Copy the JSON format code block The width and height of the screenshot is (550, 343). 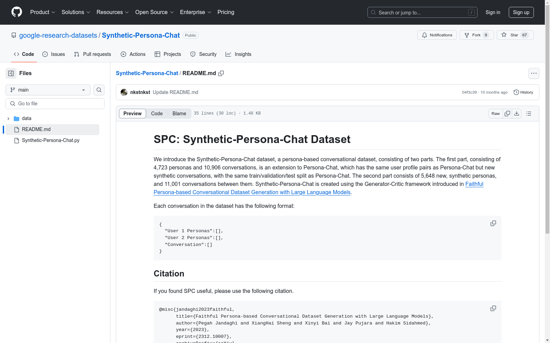pyautogui.click(x=493, y=223)
